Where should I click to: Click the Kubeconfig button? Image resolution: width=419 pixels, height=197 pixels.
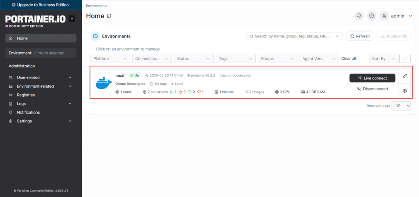coord(394,36)
